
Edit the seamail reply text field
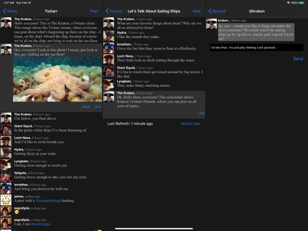[x=257, y=47]
